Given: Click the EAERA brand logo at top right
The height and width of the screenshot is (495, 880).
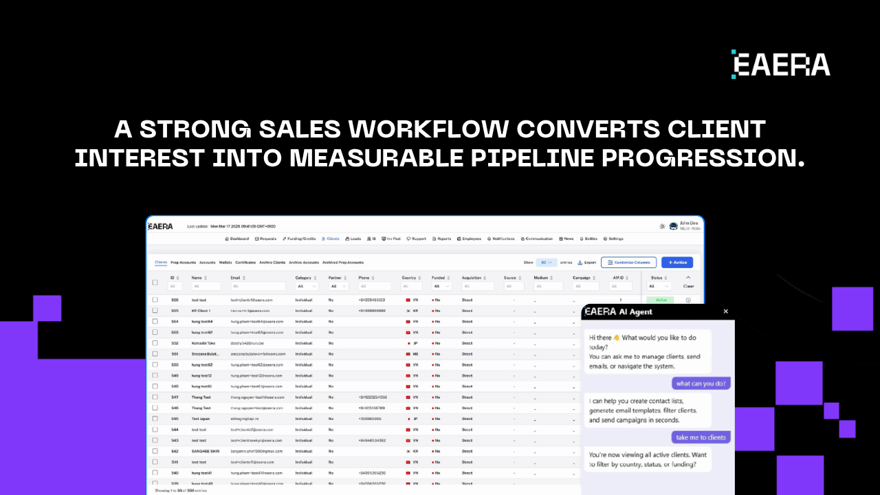Looking at the screenshot, I should coord(780,64).
